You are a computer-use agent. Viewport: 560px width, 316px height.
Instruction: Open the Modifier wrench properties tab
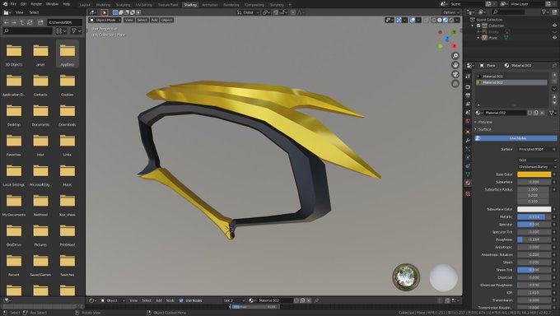pos(468,141)
